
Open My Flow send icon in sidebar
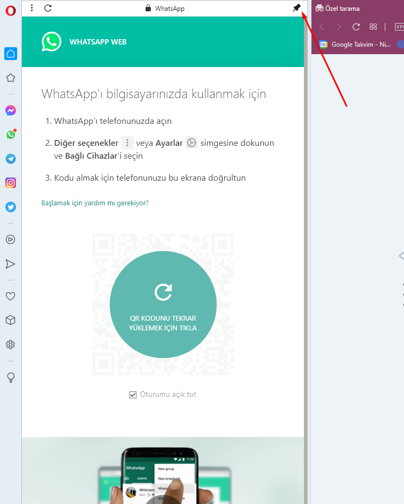(x=11, y=264)
